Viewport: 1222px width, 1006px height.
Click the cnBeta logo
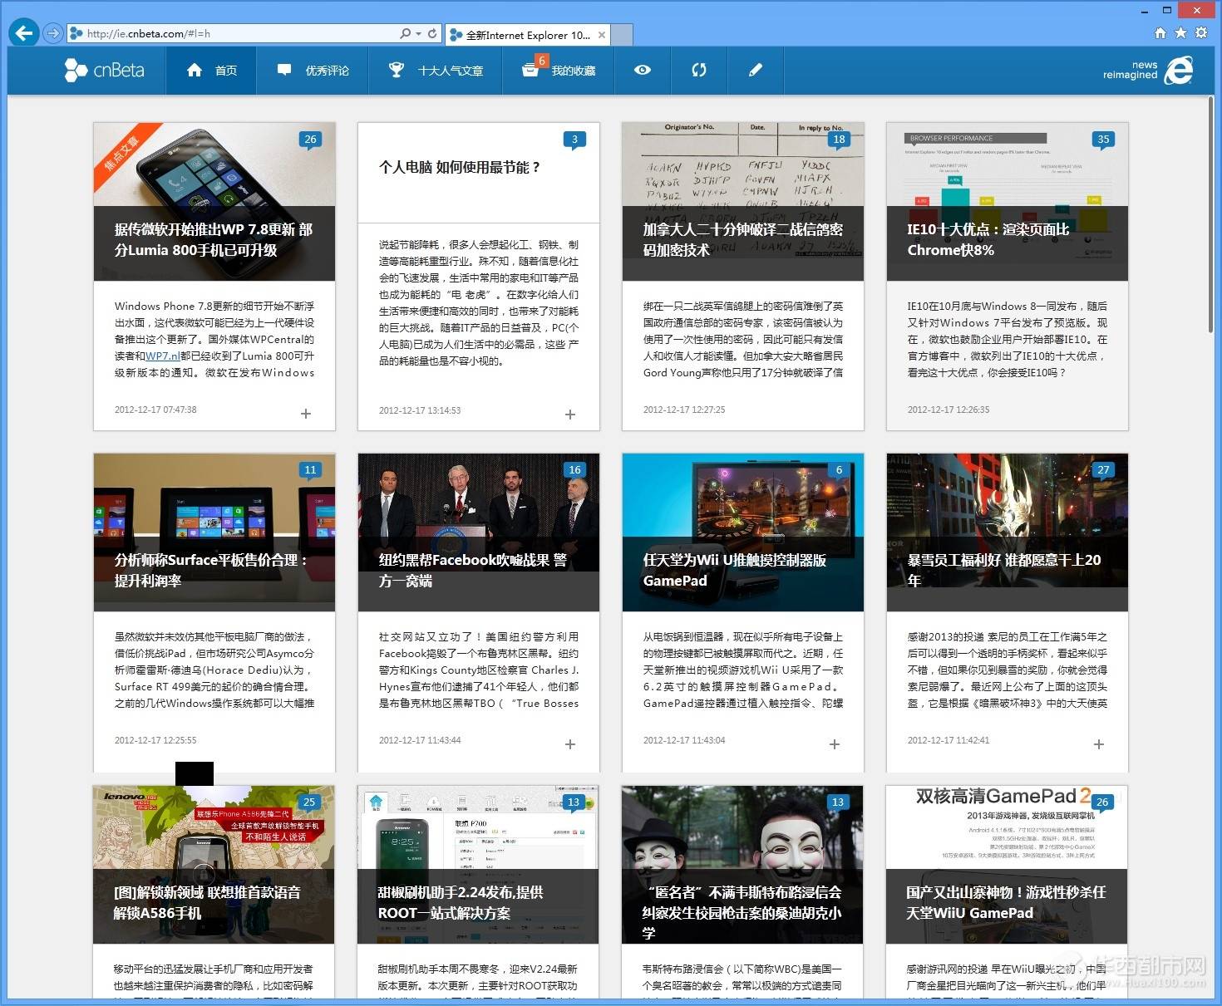pyautogui.click(x=105, y=71)
